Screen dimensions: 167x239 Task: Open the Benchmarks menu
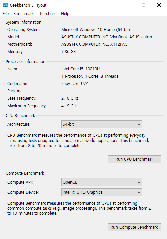click(25, 14)
